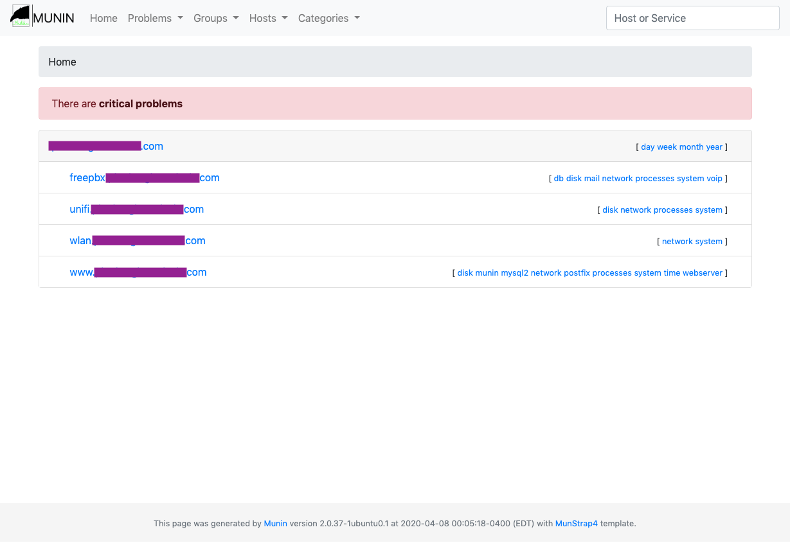Click the Munin link in footer
Viewport: 790px width, 543px height.
(x=275, y=524)
